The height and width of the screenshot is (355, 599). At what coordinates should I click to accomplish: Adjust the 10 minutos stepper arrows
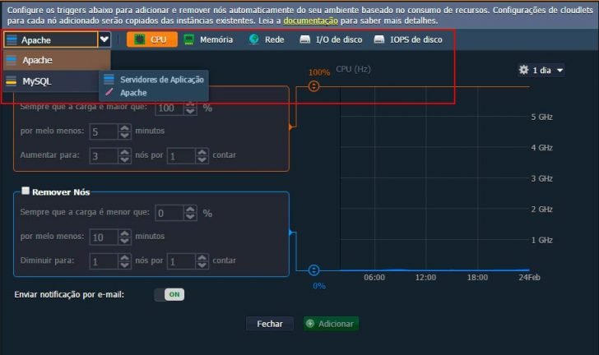click(124, 237)
